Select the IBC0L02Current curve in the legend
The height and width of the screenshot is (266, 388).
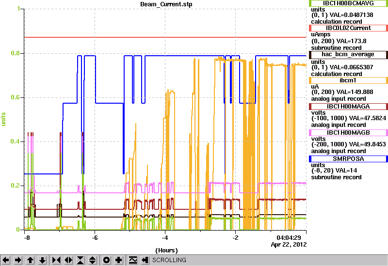pos(348,28)
